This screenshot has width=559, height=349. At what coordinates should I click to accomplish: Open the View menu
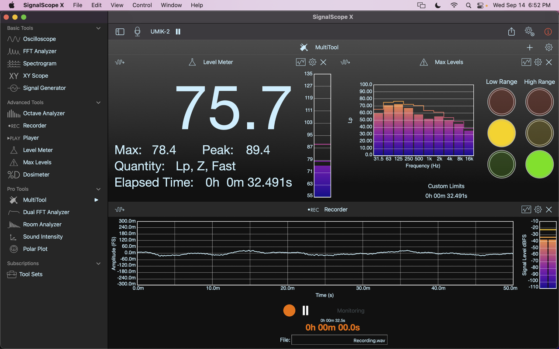pyautogui.click(x=117, y=5)
